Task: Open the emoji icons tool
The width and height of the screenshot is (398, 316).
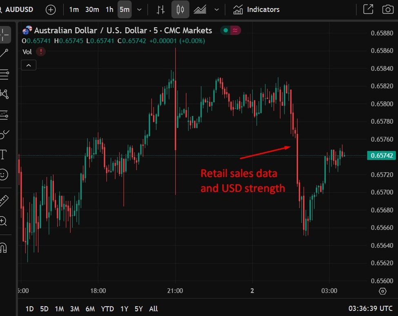Action: tap(4, 175)
